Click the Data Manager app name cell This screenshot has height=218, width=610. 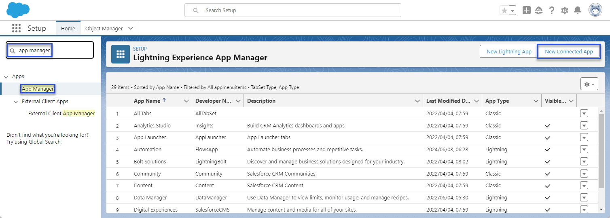[x=150, y=197]
